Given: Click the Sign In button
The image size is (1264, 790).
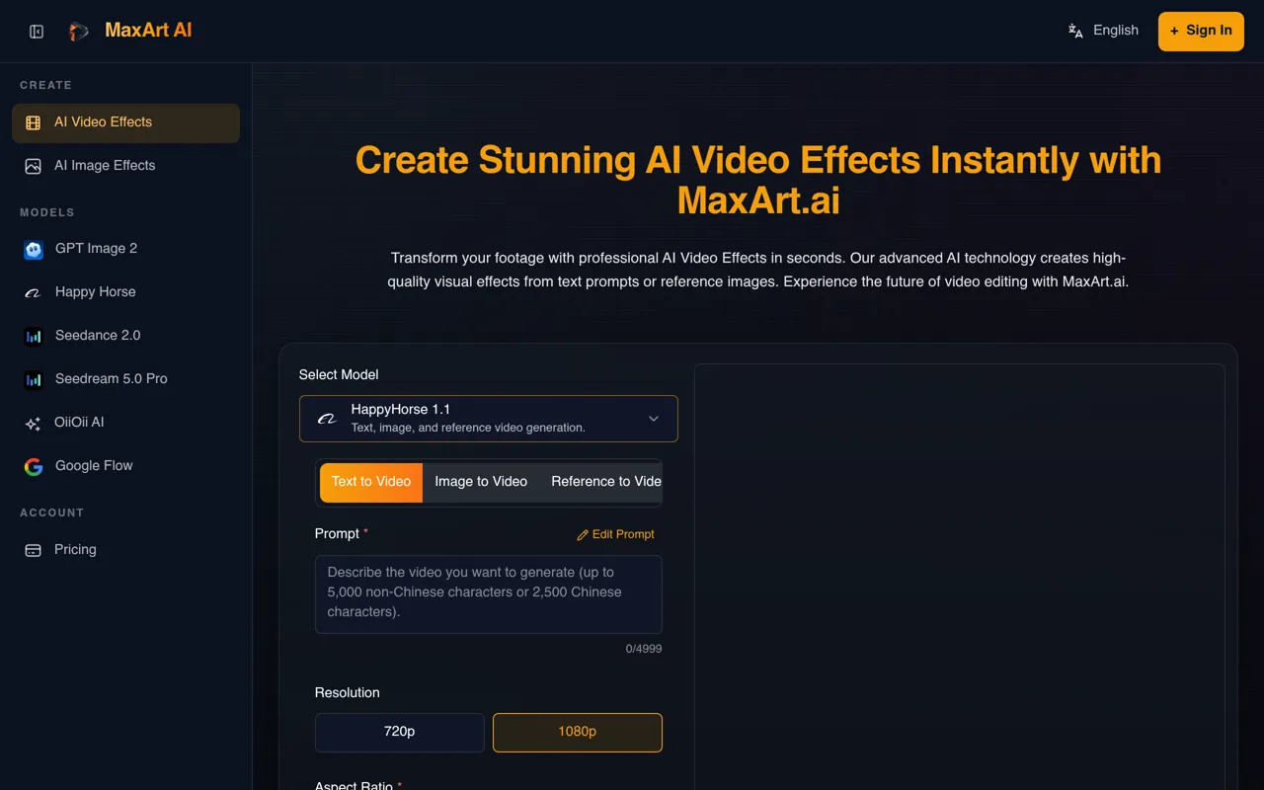Looking at the screenshot, I should pyautogui.click(x=1201, y=32).
